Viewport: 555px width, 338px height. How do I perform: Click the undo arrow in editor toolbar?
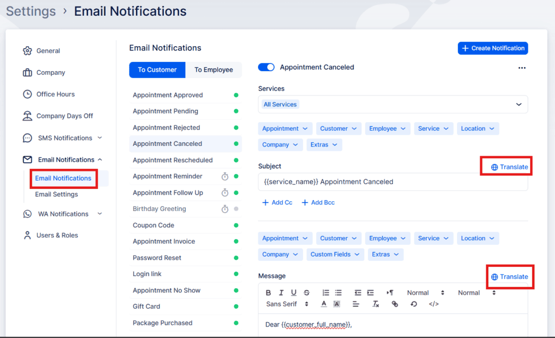coord(414,304)
